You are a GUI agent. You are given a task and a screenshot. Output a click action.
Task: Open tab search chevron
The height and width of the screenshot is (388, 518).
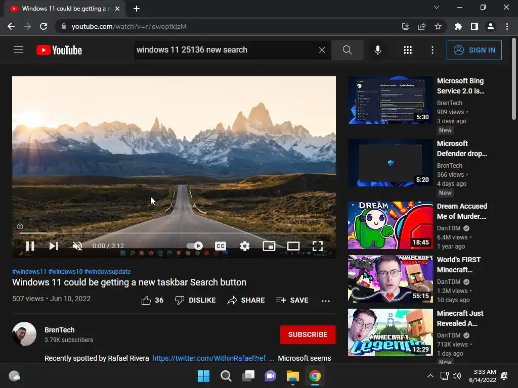click(x=437, y=7)
